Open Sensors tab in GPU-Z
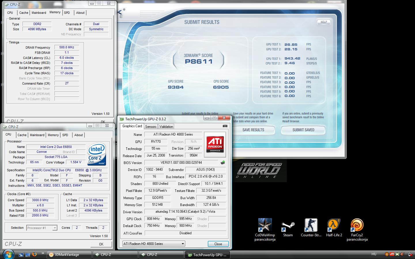This screenshot has height=259, width=415. 151,127
